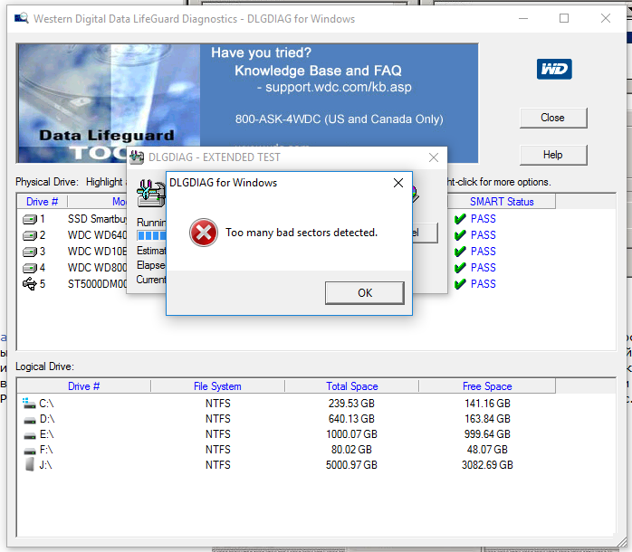Click 640.13 GB total space value
The image size is (632, 552).
(x=351, y=419)
